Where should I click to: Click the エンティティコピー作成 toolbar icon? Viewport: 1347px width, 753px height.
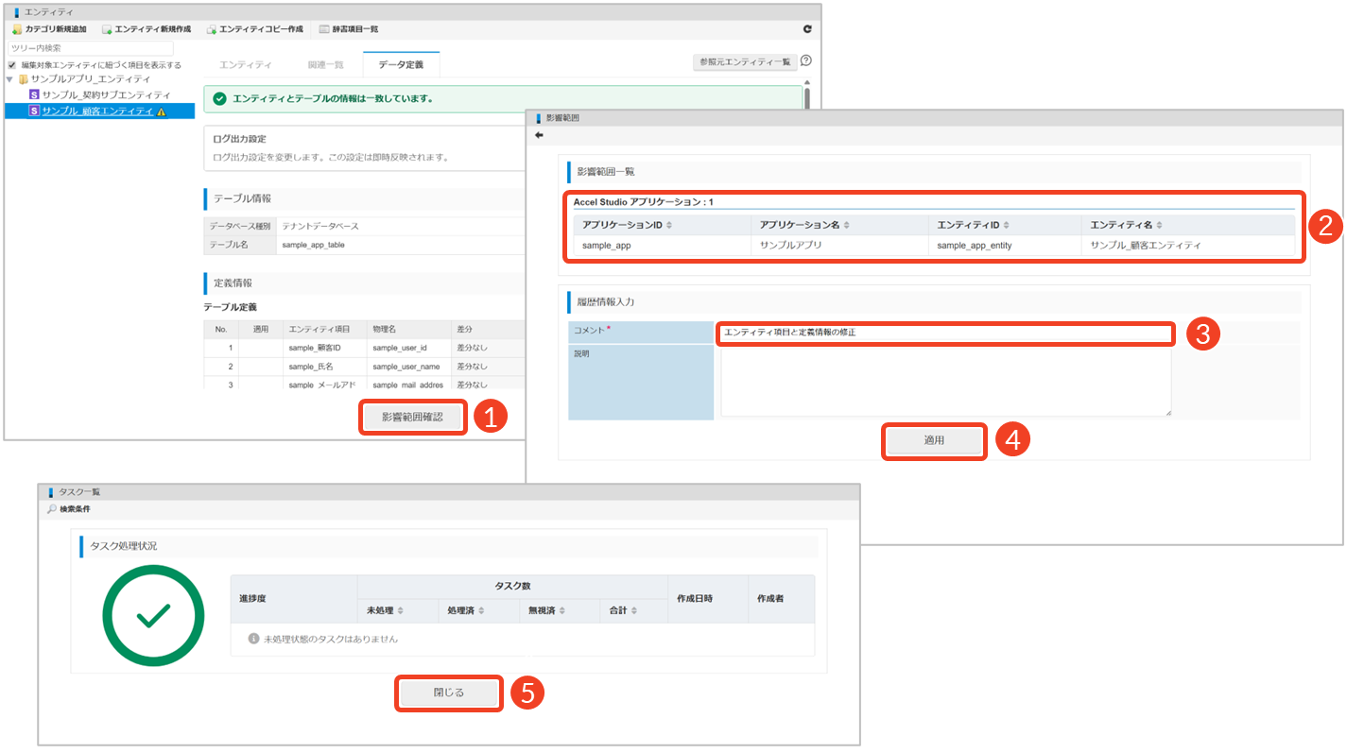pyautogui.click(x=212, y=29)
